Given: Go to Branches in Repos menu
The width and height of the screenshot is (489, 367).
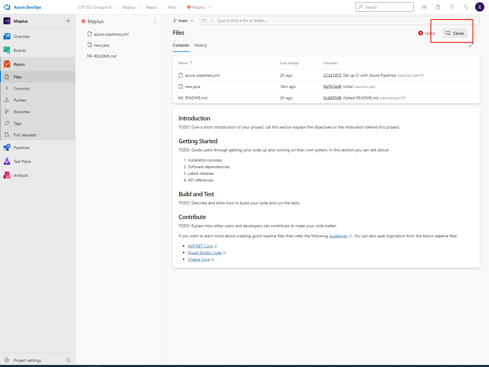Looking at the screenshot, I should point(22,112).
